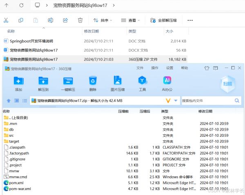This screenshot has height=195, width=245.
Task: Click the Explorer up-arrow navigation button
Action: 7,5
